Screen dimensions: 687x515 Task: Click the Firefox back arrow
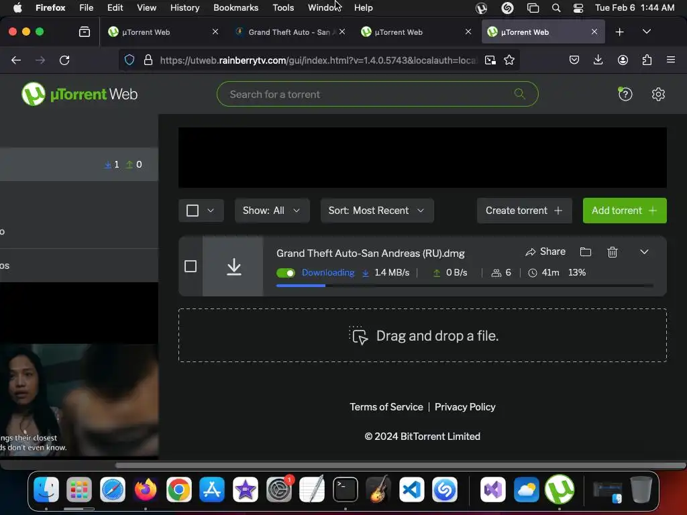click(16, 60)
